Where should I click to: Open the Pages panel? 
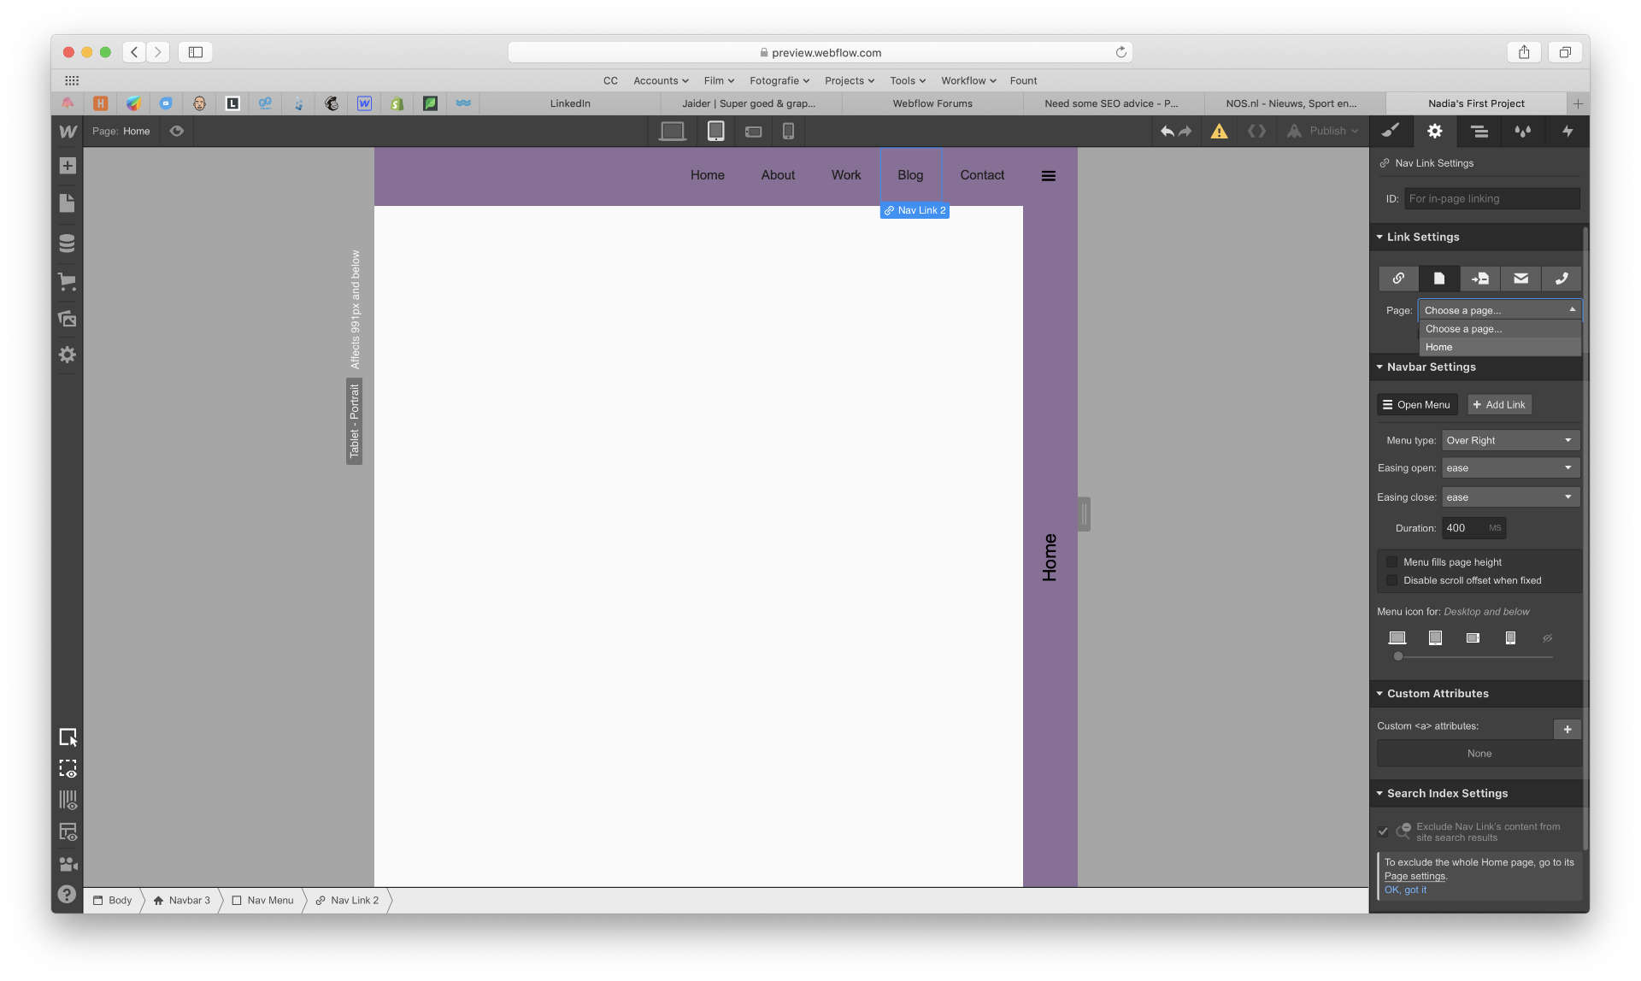click(68, 203)
